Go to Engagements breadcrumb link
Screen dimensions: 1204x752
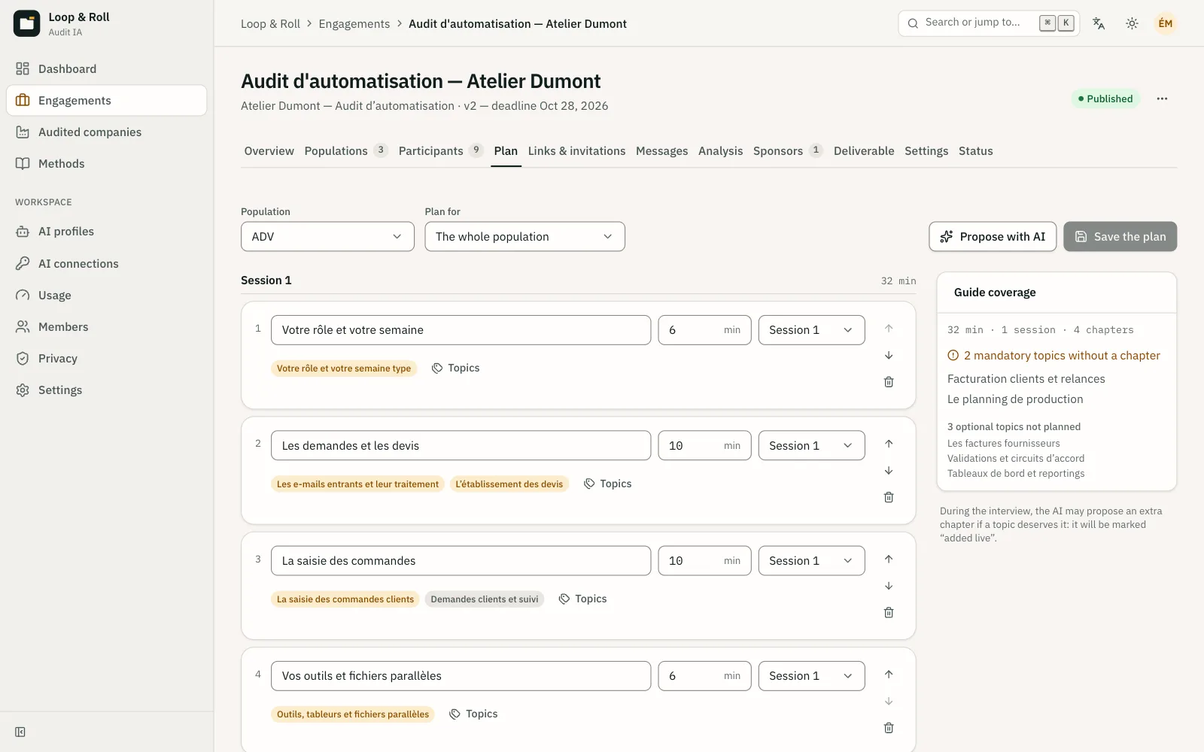pyautogui.click(x=354, y=24)
